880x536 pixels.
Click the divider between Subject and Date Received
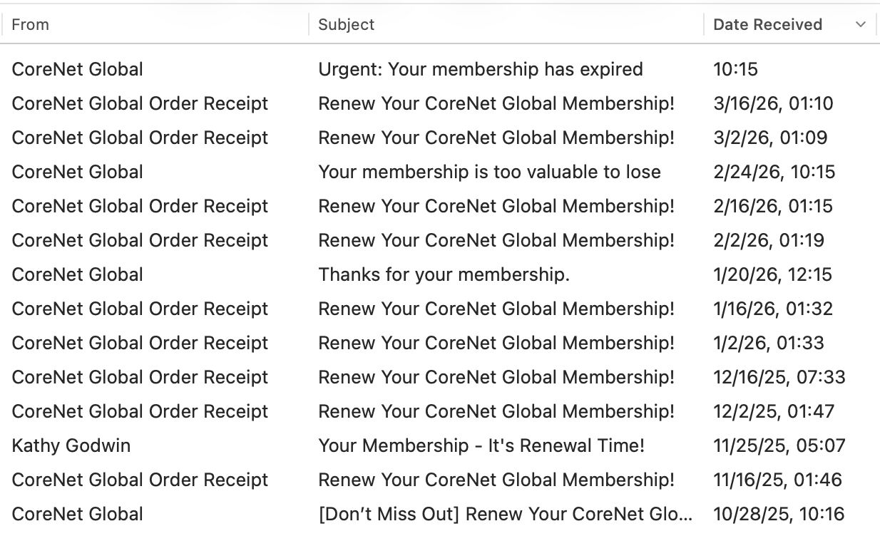coord(704,24)
